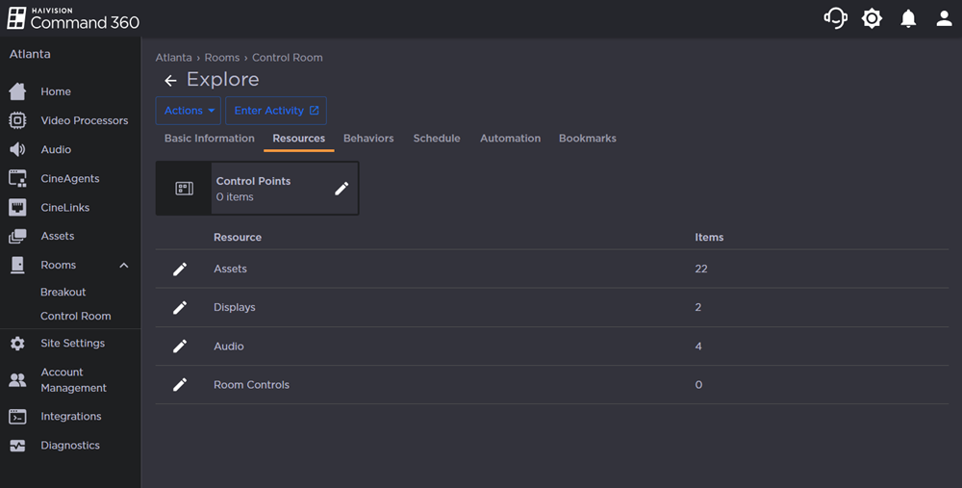Viewport: 962px width, 488px height.
Task: Open Account Management menu label
Action: [74, 380]
